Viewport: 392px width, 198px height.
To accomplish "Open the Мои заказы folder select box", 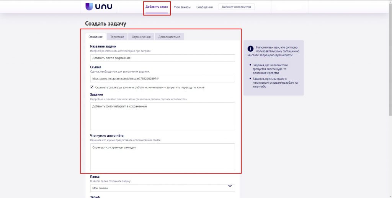I will (161, 188).
